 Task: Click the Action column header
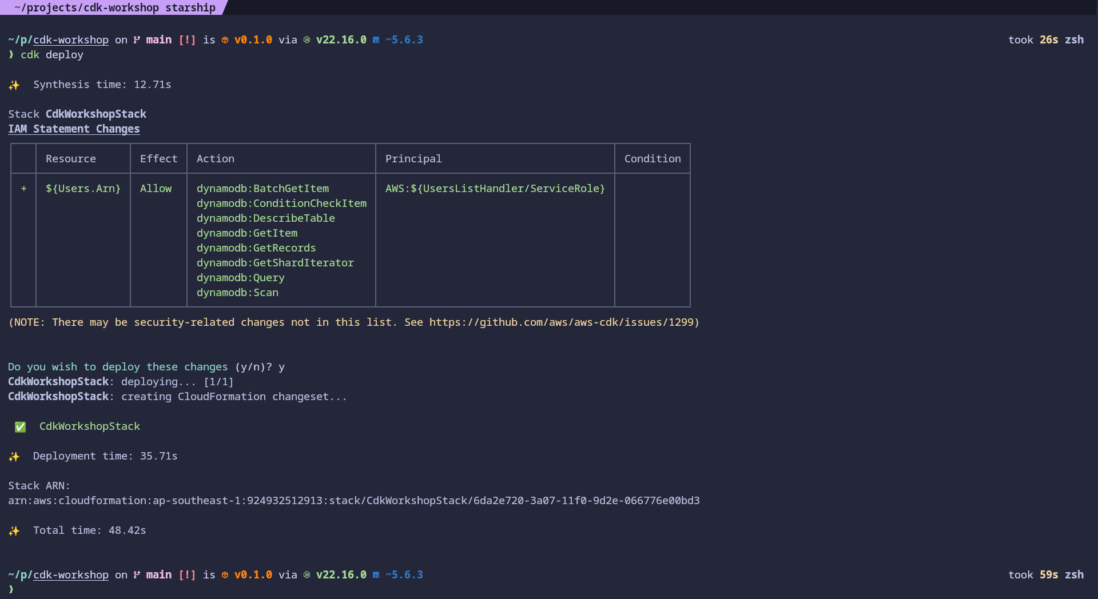[x=216, y=159]
